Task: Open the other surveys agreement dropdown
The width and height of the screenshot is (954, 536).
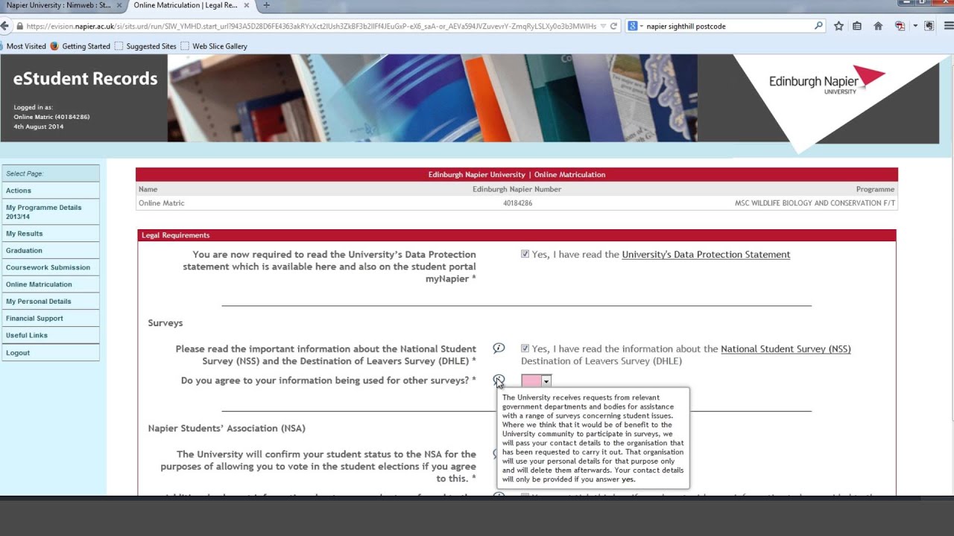Action: (x=536, y=381)
